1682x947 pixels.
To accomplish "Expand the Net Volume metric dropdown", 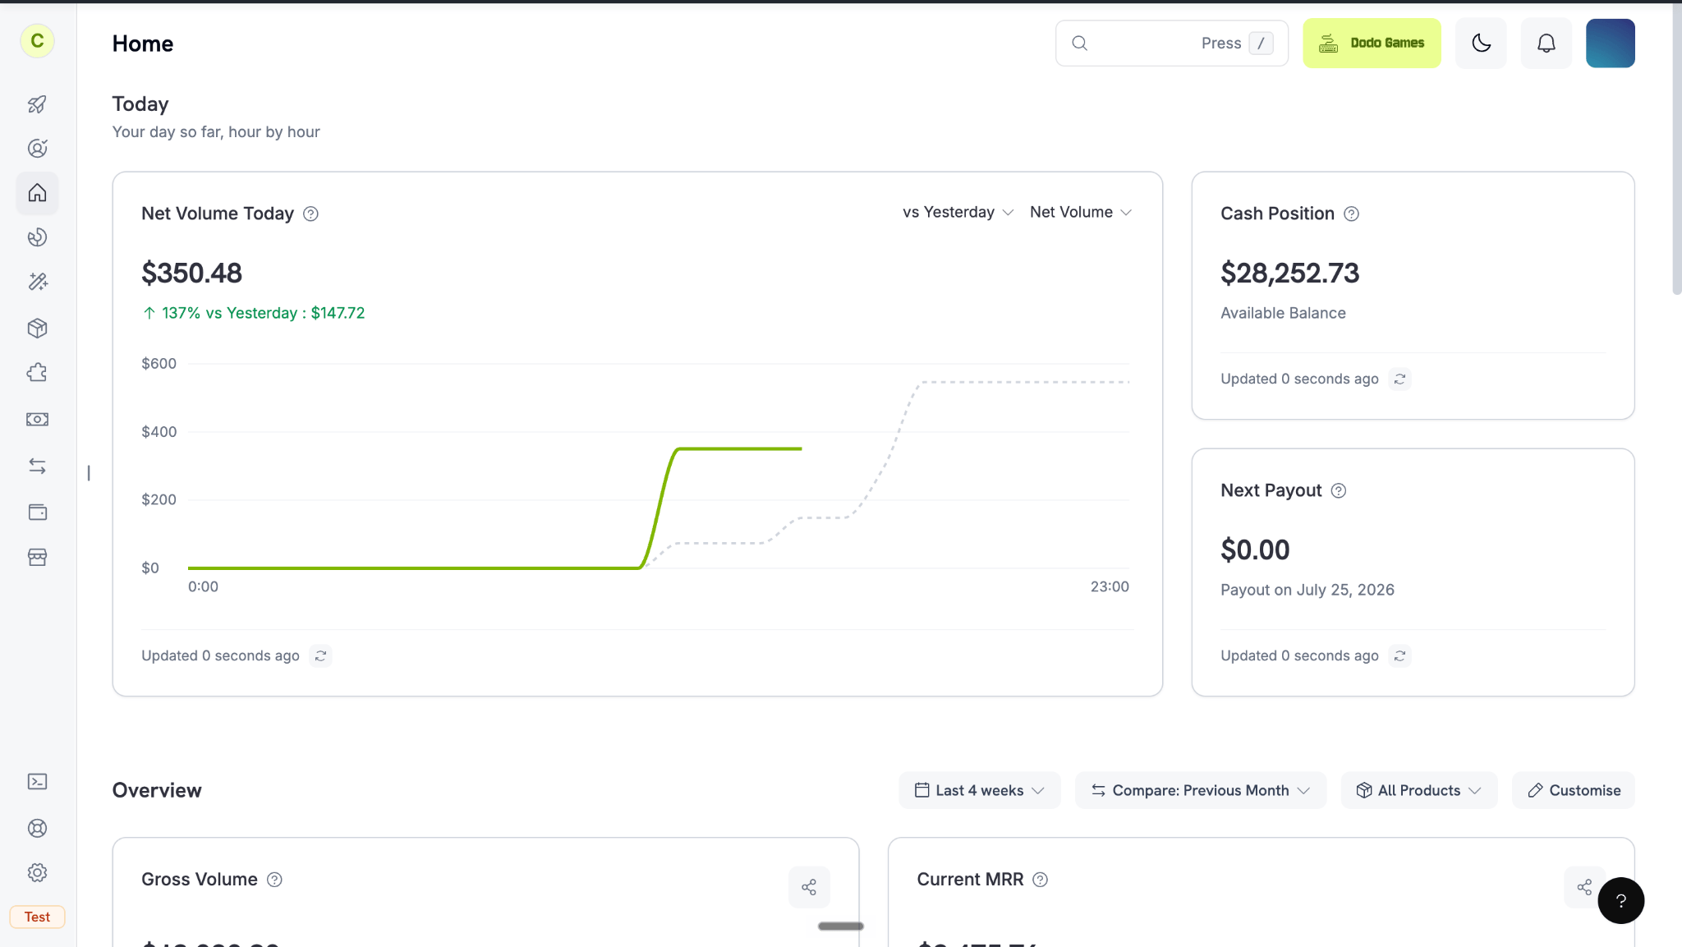I will tap(1081, 213).
